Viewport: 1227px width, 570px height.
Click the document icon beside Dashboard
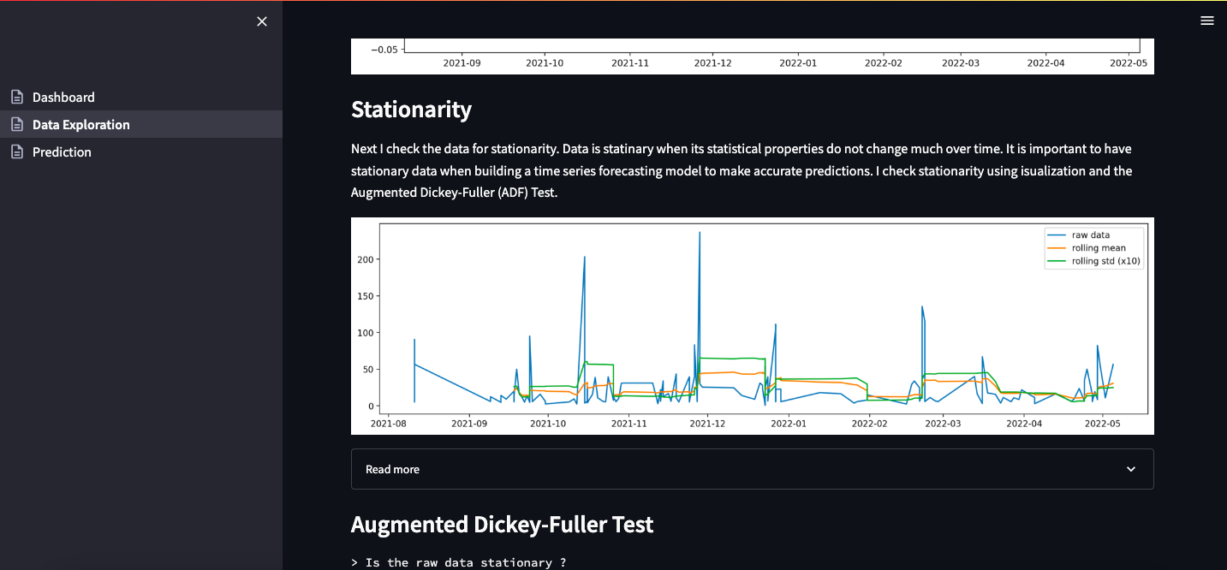tap(15, 97)
